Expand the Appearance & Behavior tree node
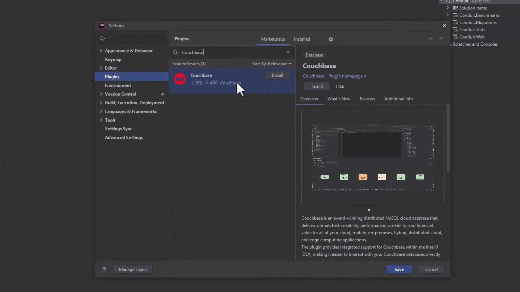The image size is (520, 292). click(101, 51)
